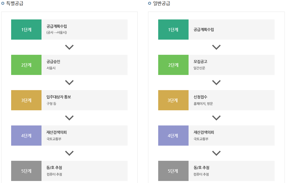Click the 모집공고 일간신문 step text
This screenshot has width=286, height=183.
[x=200, y=65]
